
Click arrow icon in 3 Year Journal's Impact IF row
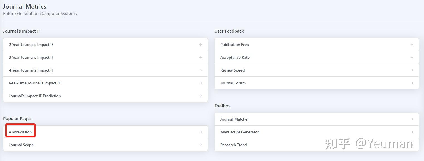[x=201, y=57]
